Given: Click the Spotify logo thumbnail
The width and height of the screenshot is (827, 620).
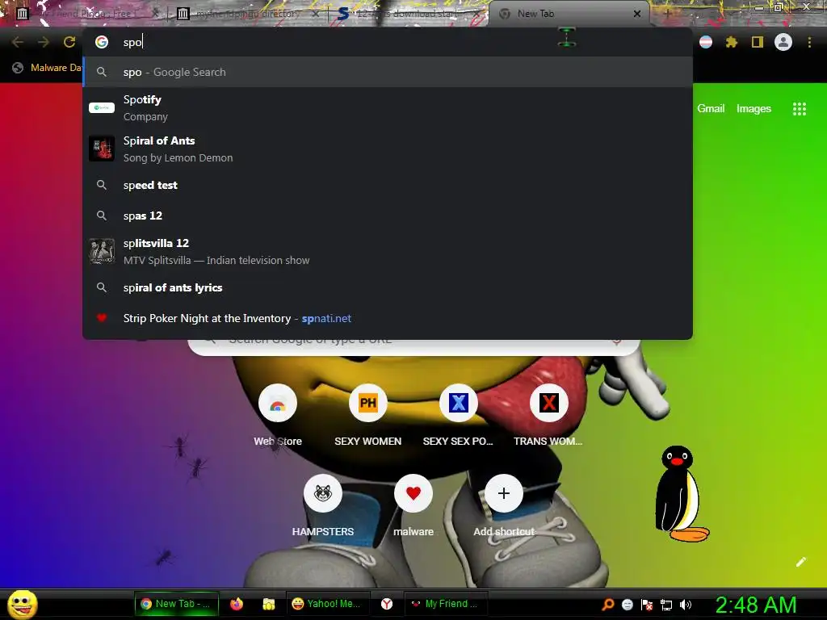Looking at the screenshot, I should coord(102,107).
